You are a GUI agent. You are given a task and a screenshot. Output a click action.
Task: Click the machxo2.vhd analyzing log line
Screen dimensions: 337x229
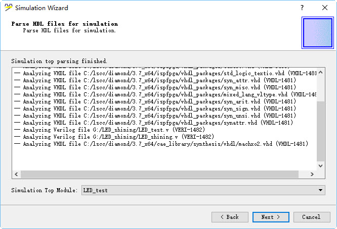[161, 144]
